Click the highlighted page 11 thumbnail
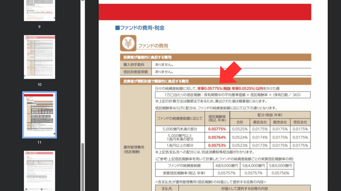341x191 pixels. tap(39, 115)
